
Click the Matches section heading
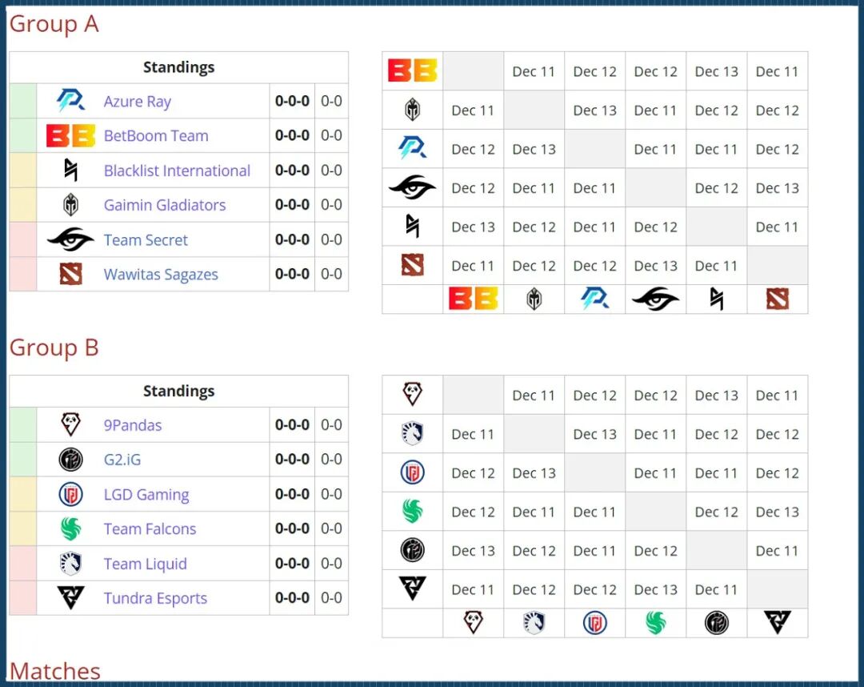55,671
